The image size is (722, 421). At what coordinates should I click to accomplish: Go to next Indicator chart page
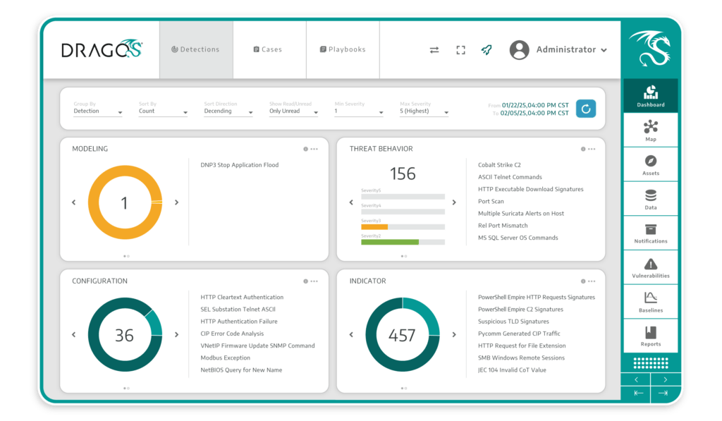pos(455,334)
